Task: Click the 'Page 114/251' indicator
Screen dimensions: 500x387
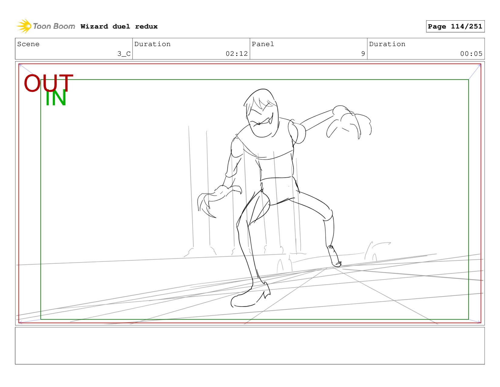Action: tap(455, 26)
